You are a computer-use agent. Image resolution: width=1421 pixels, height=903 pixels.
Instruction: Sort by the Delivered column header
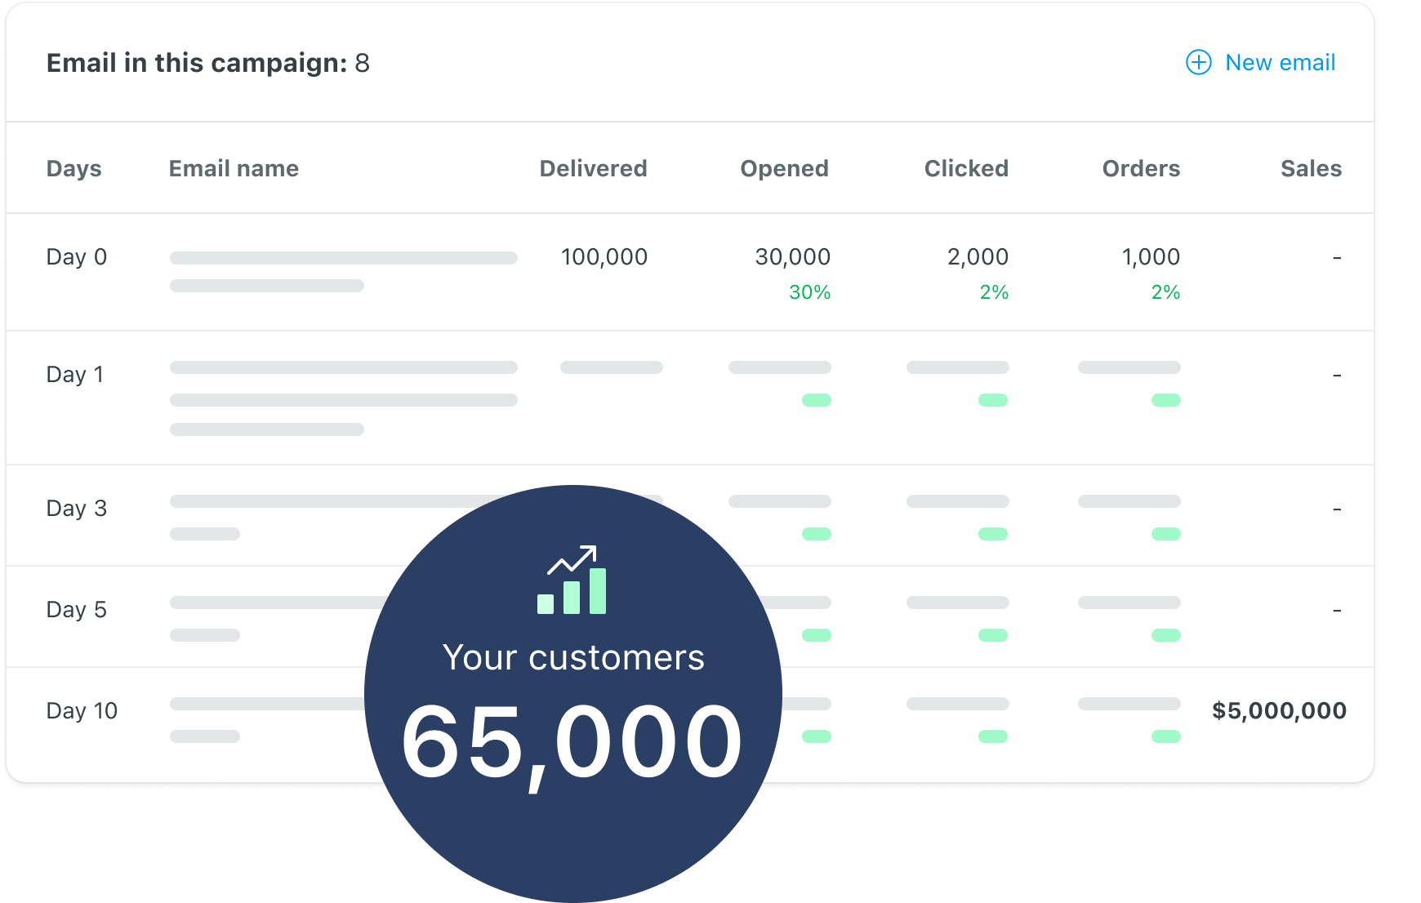593,169
